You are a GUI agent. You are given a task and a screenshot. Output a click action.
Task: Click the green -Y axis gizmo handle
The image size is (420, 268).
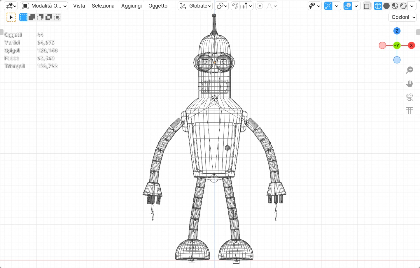(x=397, y=45)
